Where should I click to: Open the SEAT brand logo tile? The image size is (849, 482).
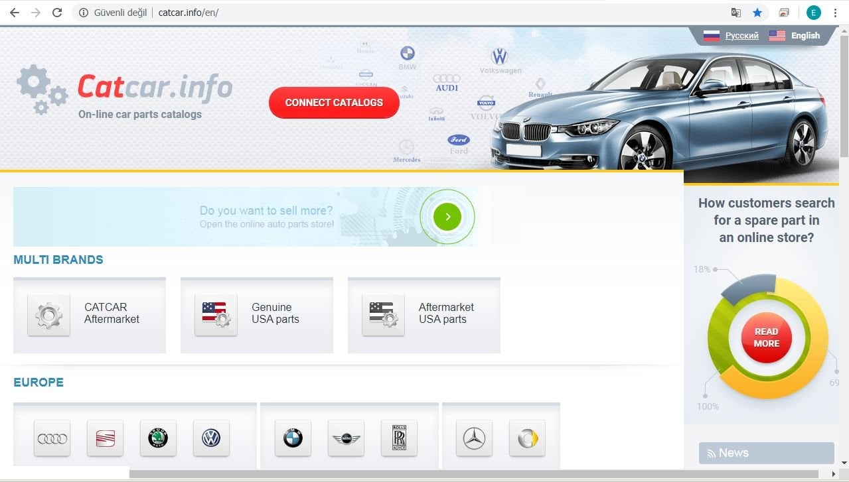105,438
